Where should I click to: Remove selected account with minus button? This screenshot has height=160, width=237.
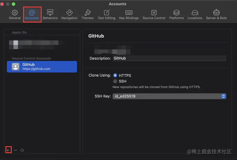coord(15,150)
